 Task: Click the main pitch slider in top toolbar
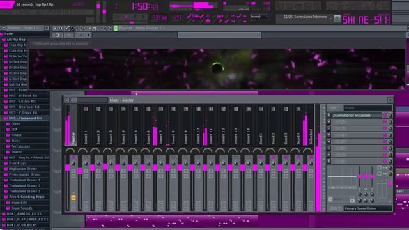[104, 11]
